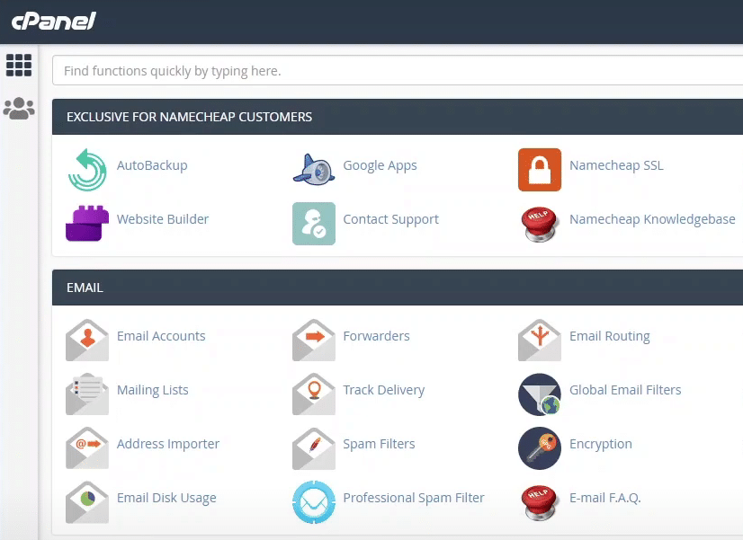Screen dimensions: 743x540
Task: Open the User Manager people icon
Action: pos(19,109)
